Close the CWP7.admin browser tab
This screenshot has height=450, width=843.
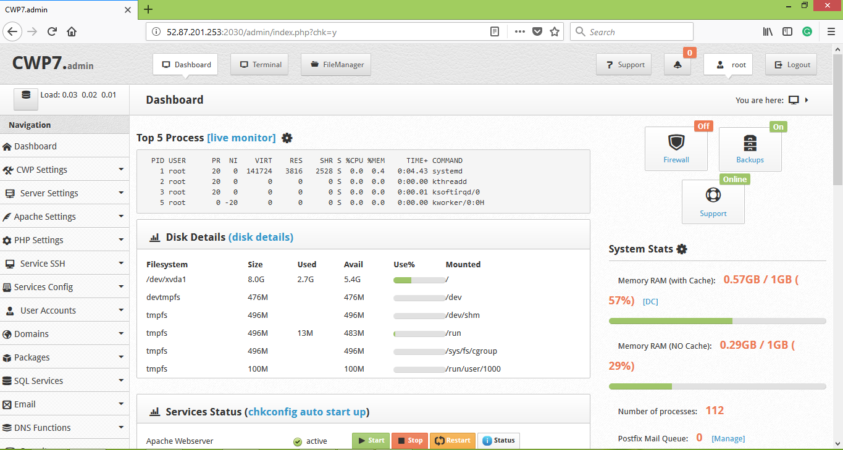pyautogui.click(x=128, y=10)
